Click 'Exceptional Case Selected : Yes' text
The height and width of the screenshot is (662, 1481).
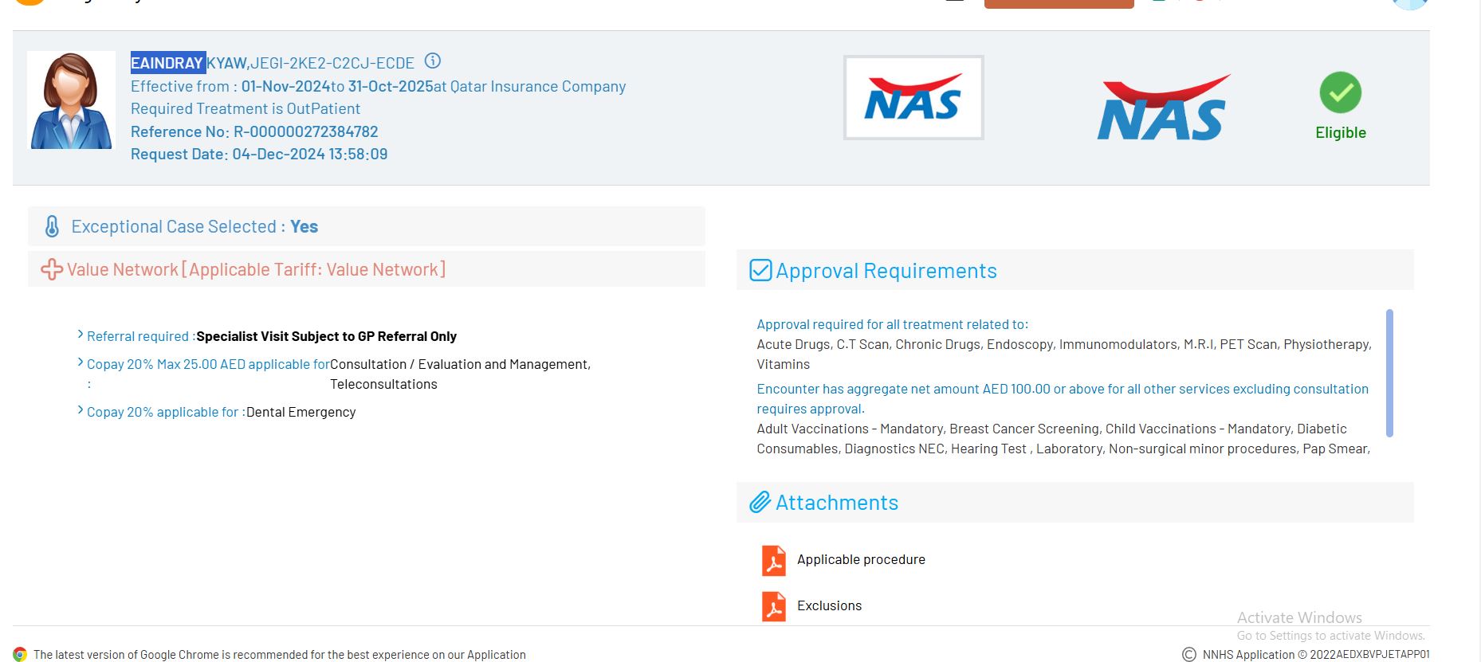point(194,227)
